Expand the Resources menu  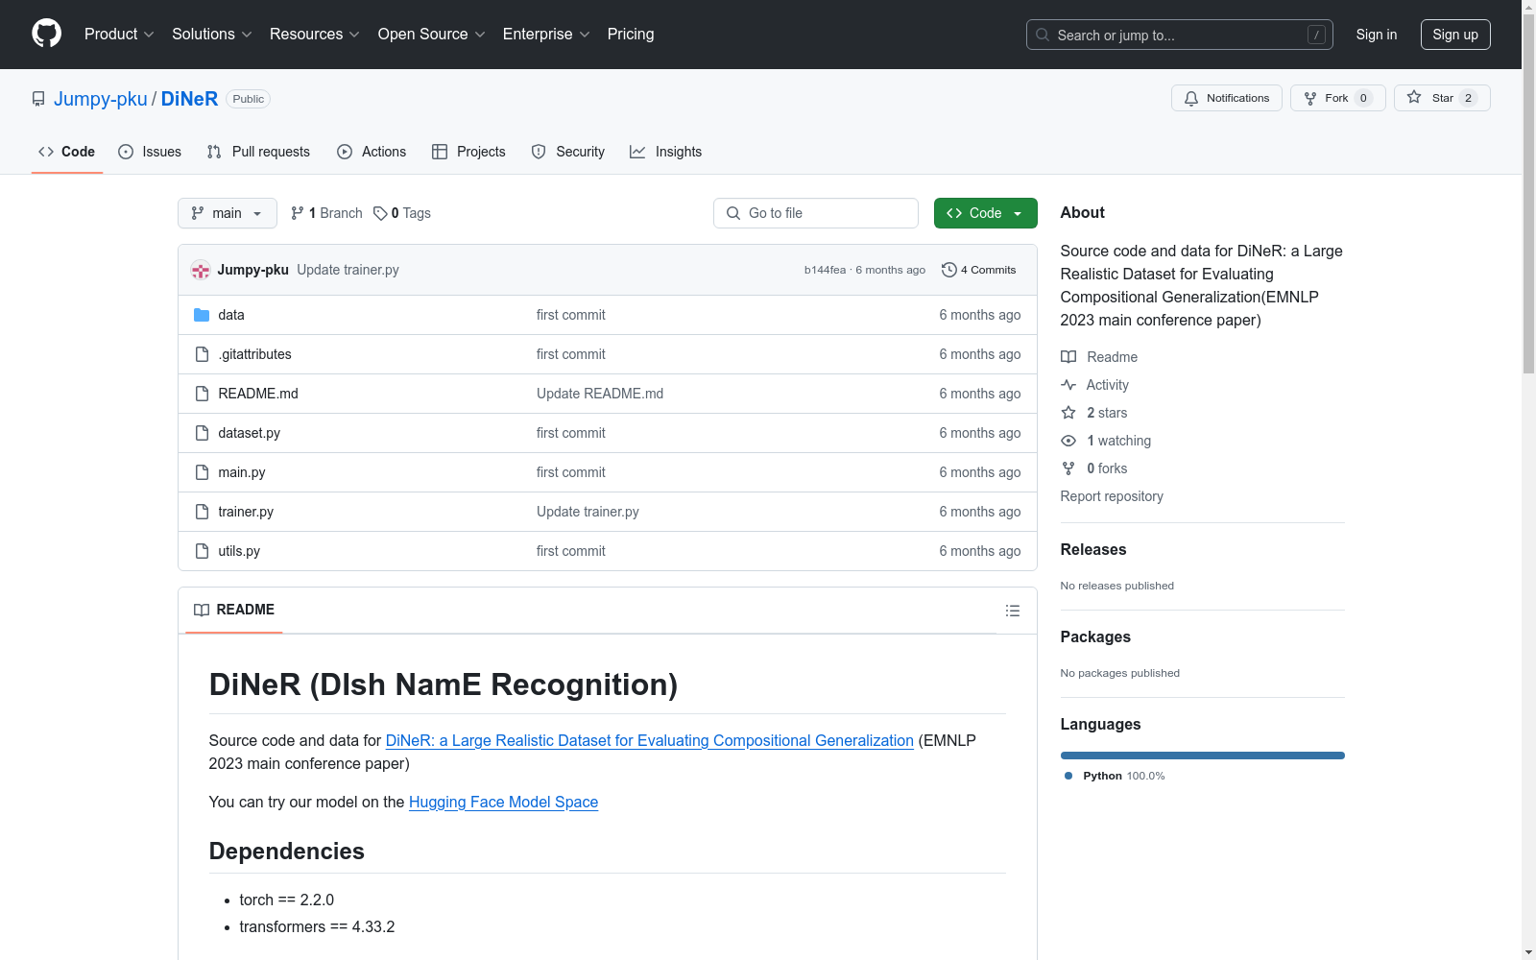point(315,34)
